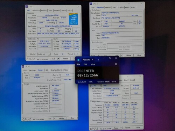The width and height of the screenshot is (175, 131).
Task: Expand Tools arrow in Memory window
Action: pos(55,118)
